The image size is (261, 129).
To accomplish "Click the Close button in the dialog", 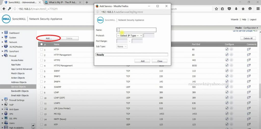I will 160,61.
